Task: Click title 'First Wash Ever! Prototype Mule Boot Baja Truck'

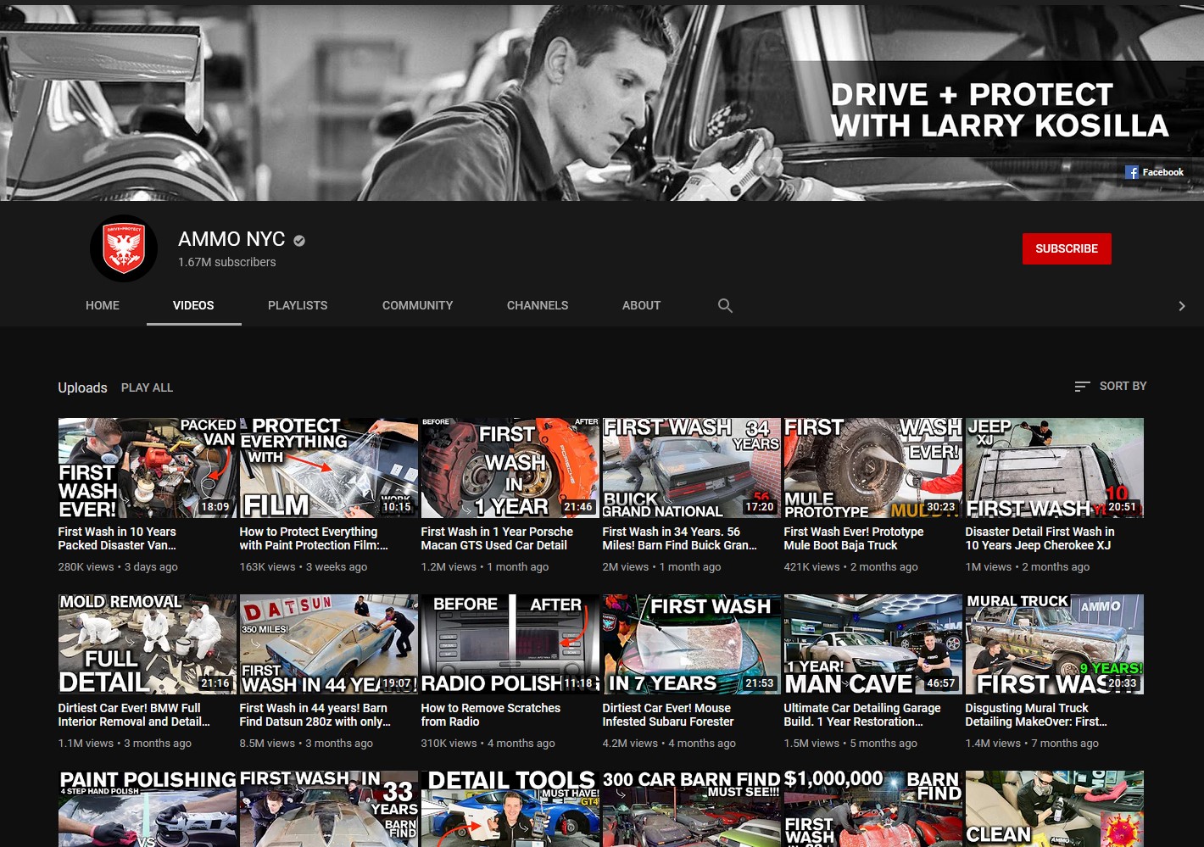Action: coord(854,538)
